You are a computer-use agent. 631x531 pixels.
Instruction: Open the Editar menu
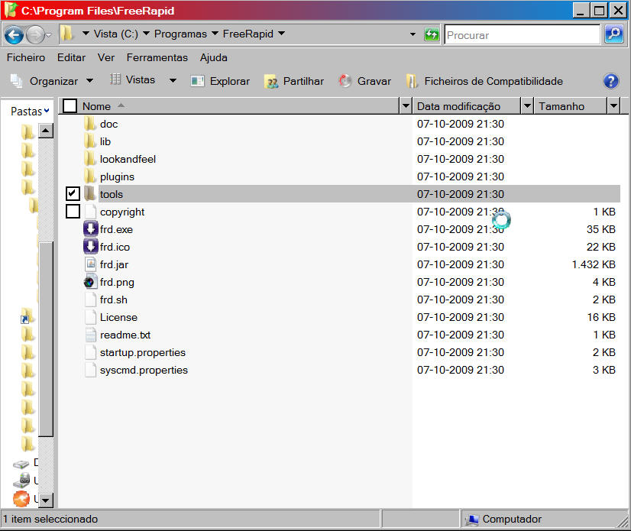pos(71,57)
